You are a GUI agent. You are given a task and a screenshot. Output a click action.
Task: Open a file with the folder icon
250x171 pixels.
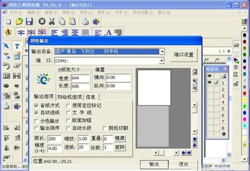pyautogui.click(x=19, y=21)
